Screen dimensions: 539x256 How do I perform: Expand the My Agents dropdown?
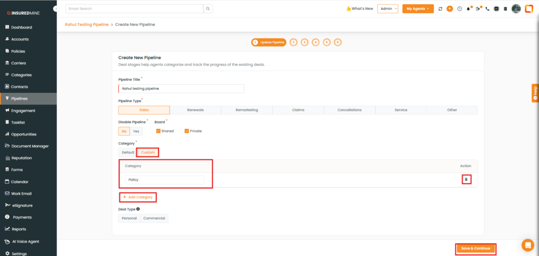click(418, 9)
